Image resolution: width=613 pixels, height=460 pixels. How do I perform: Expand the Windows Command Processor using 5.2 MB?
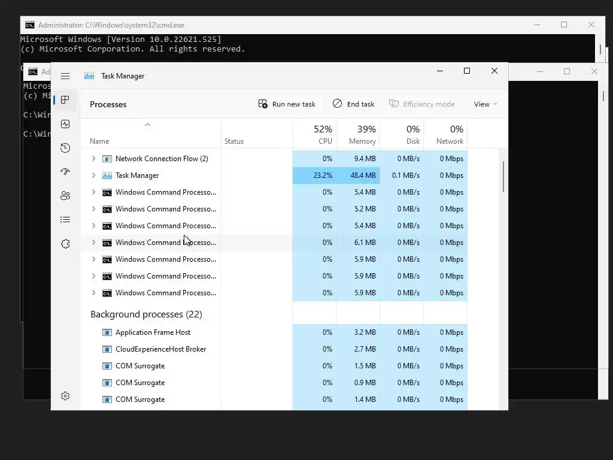[93, 209]
